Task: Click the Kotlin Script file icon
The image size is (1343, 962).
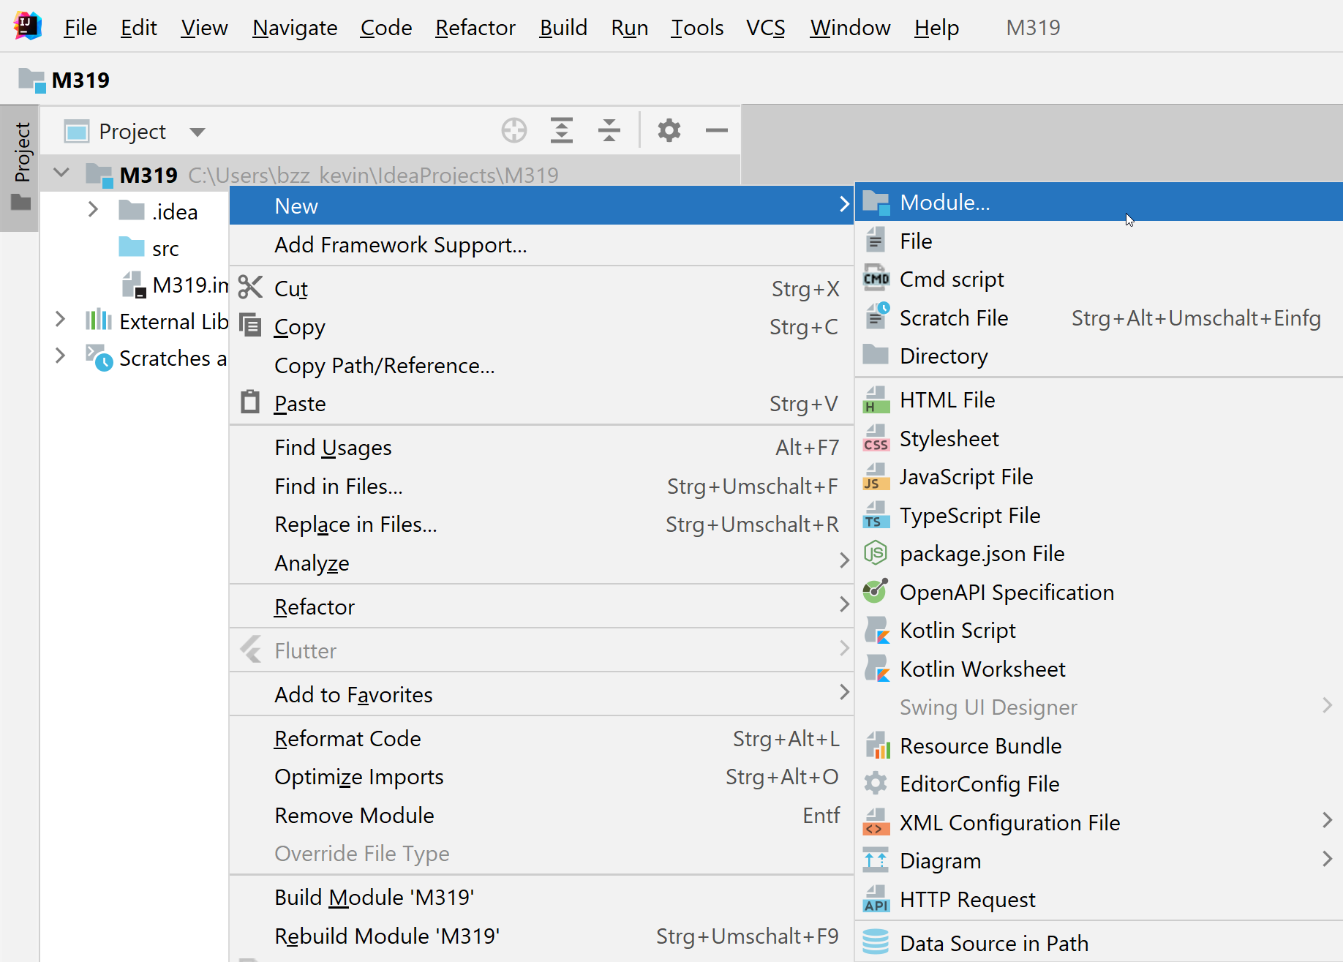Action: pos(876,631)
